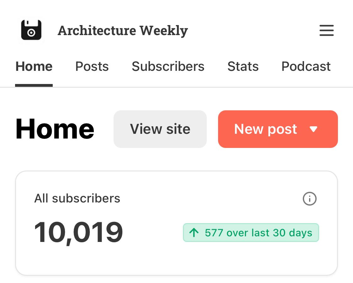
Task: Open the hamburger menu
Action: tap(326, 30)
